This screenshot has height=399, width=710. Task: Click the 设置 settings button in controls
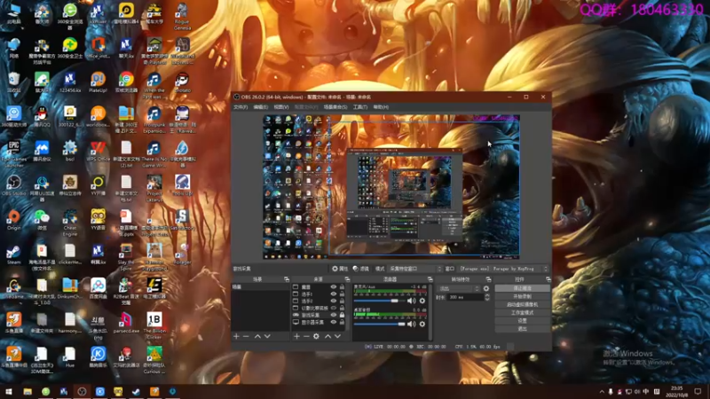pos(522,321)
